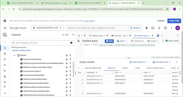
Task: Click the Search button
Action: pyautogui.click(x=135, y=28)
